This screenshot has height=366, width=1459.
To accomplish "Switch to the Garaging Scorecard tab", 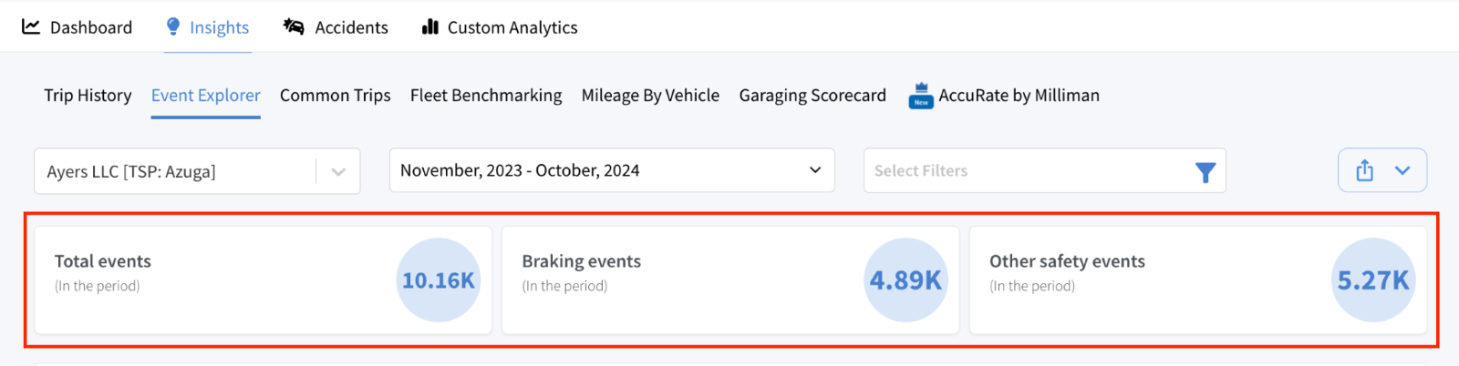I will coord(812,96).
